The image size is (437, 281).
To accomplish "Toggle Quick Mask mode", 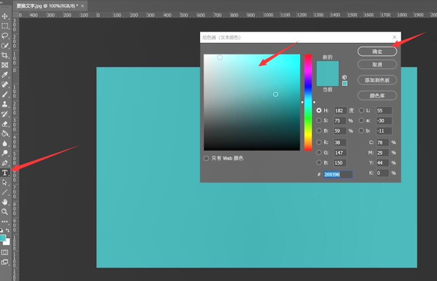I will [5, 252].
